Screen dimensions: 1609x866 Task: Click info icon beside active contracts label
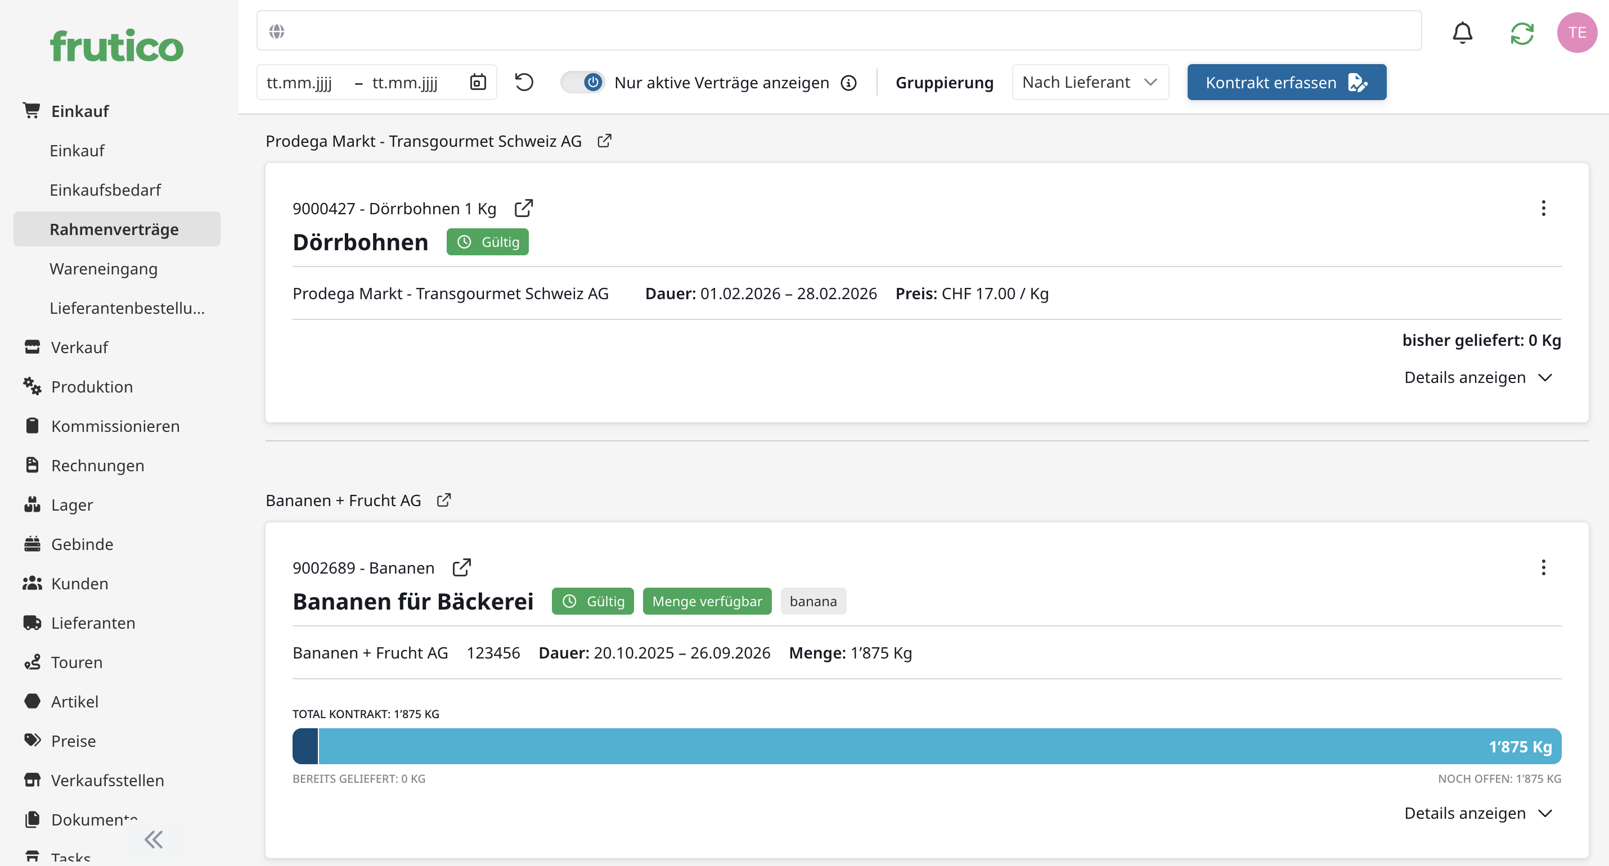pos(848,83)
